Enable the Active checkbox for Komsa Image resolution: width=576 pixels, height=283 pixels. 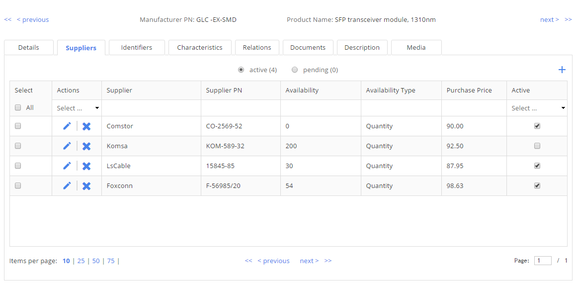(537, 146)
